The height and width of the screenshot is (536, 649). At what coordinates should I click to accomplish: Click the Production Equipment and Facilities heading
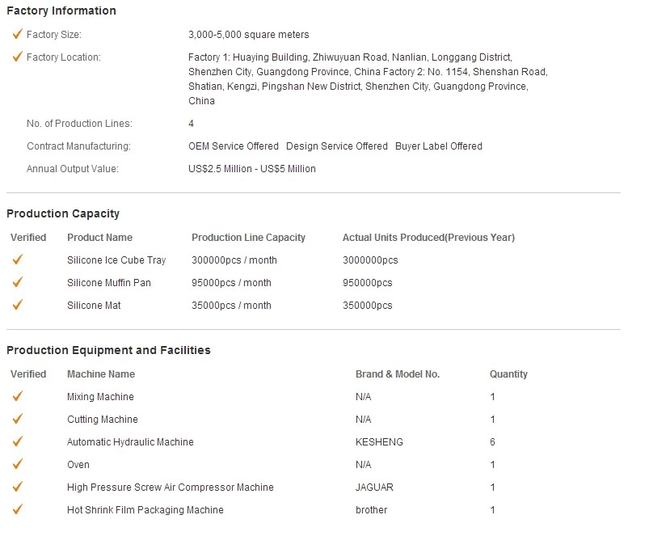[x=108, y=350]
